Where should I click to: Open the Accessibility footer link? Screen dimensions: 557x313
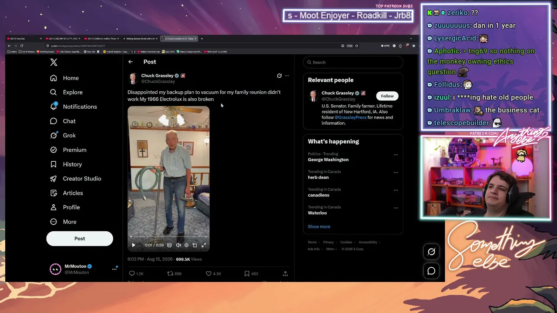tap(368, 242)
